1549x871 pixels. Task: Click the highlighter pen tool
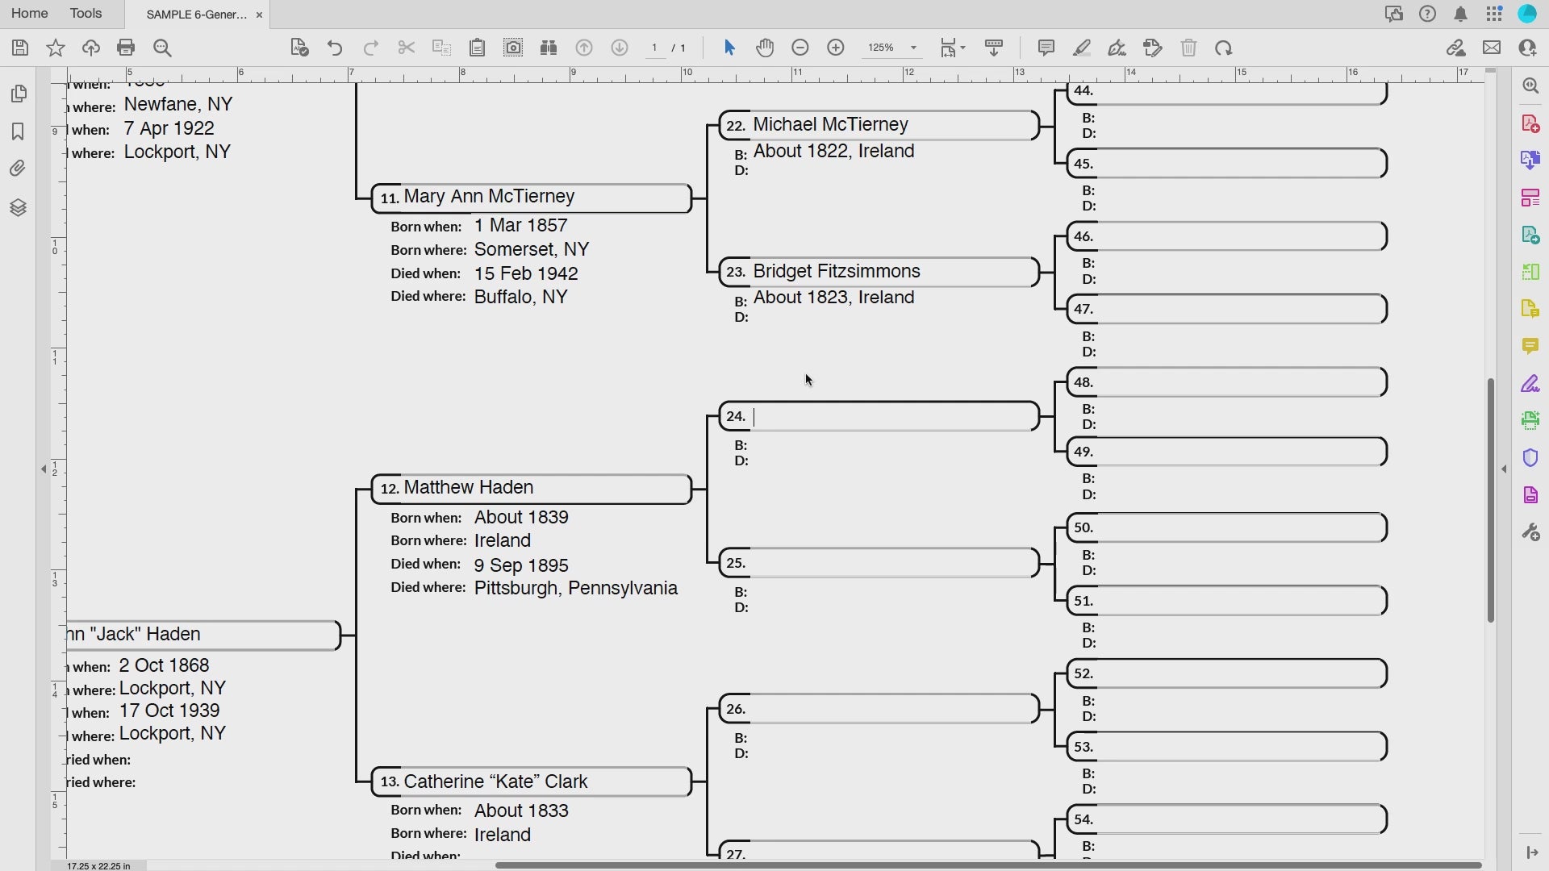click(x=1082, y=48)
